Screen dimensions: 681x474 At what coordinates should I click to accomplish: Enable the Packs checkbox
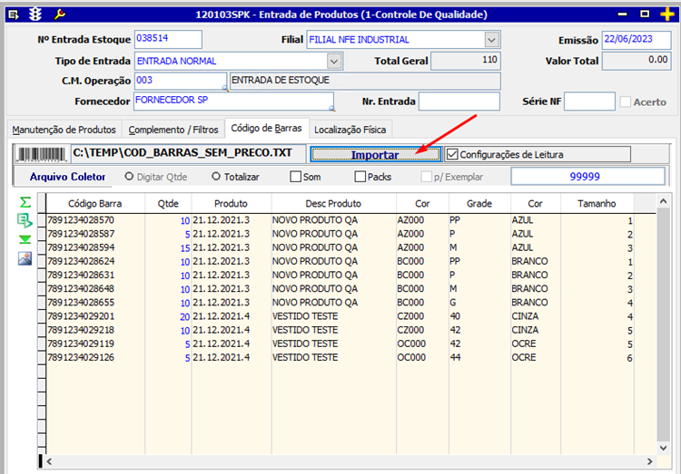359,177
